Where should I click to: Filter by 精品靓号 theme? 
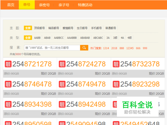point(54,28)
